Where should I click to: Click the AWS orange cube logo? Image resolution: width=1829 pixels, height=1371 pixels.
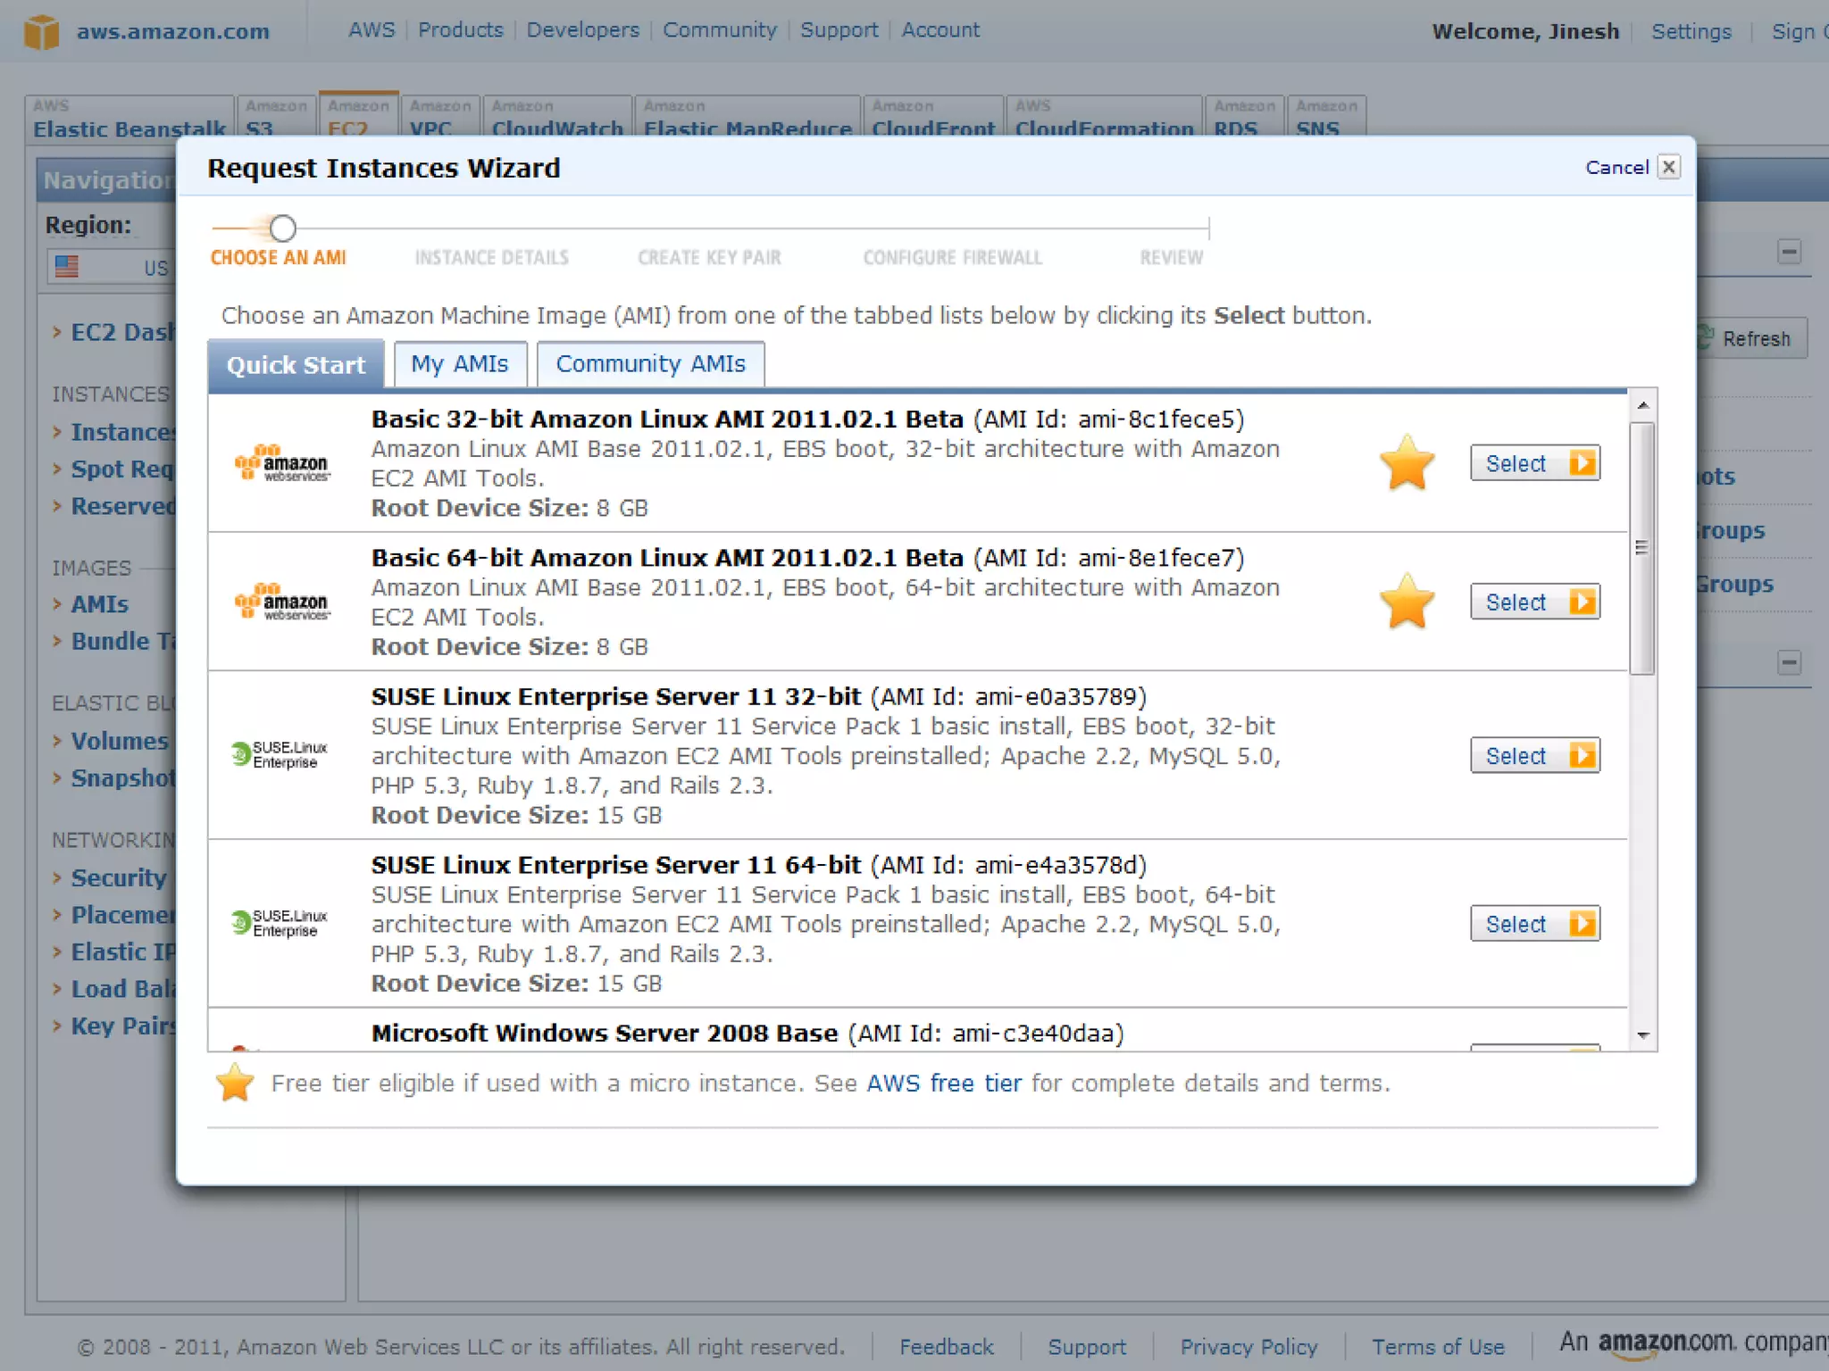coord(41,32)
